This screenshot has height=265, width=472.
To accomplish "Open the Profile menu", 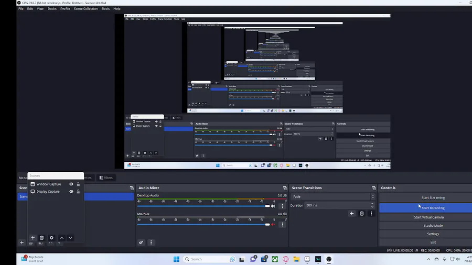I will coord(65,9).
